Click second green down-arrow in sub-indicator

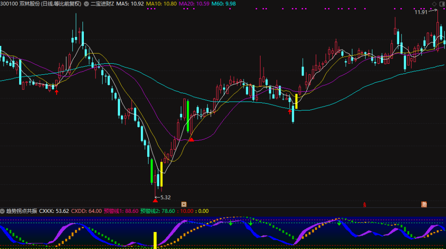click(251, 224)
